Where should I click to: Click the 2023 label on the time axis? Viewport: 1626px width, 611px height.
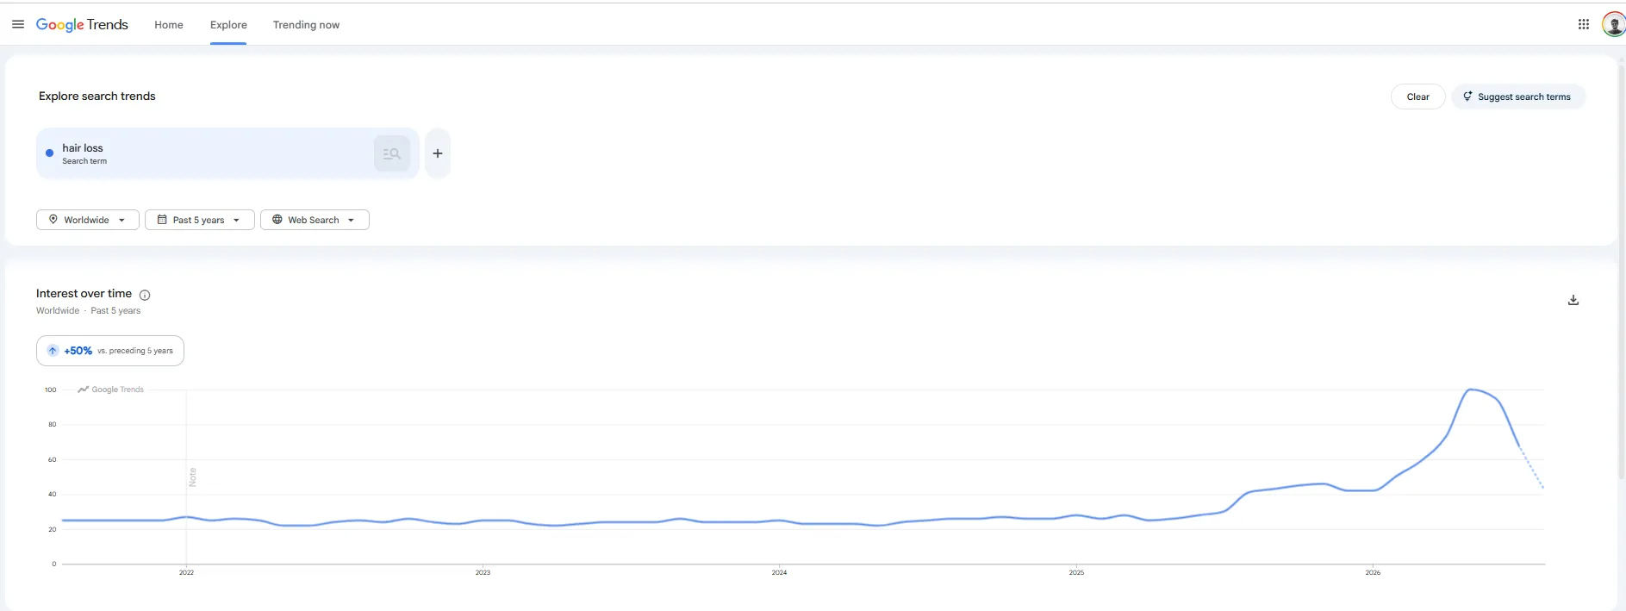(x=483, y=572)
